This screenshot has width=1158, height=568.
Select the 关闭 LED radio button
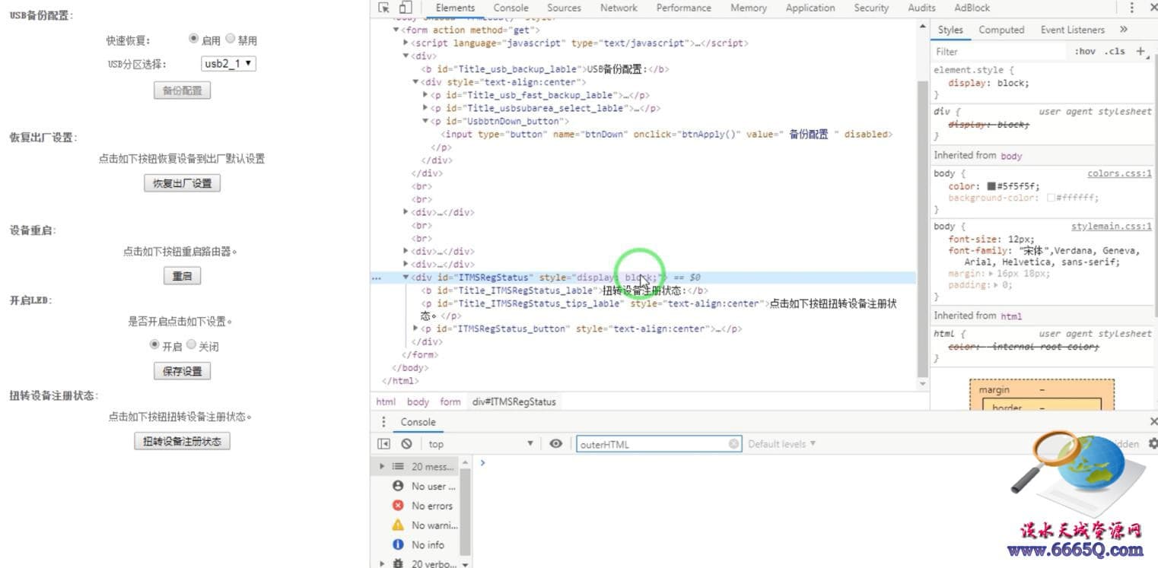[x=191, y=344]
